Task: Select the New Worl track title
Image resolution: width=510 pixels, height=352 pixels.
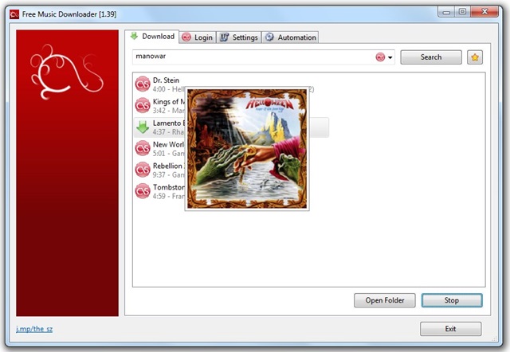Action: click(x=168, y=144)
